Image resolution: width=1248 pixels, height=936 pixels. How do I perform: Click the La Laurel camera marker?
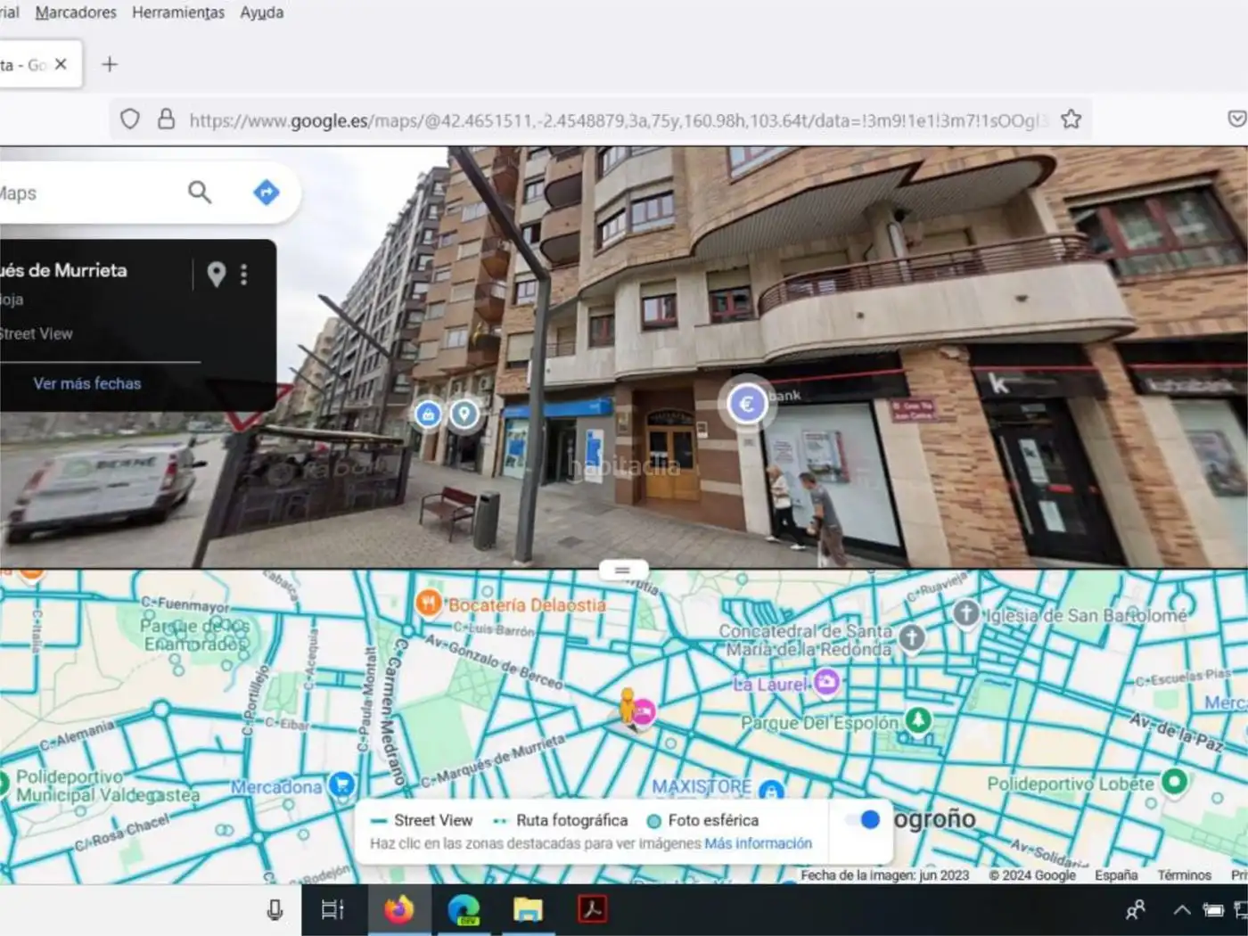click(826, 682)
